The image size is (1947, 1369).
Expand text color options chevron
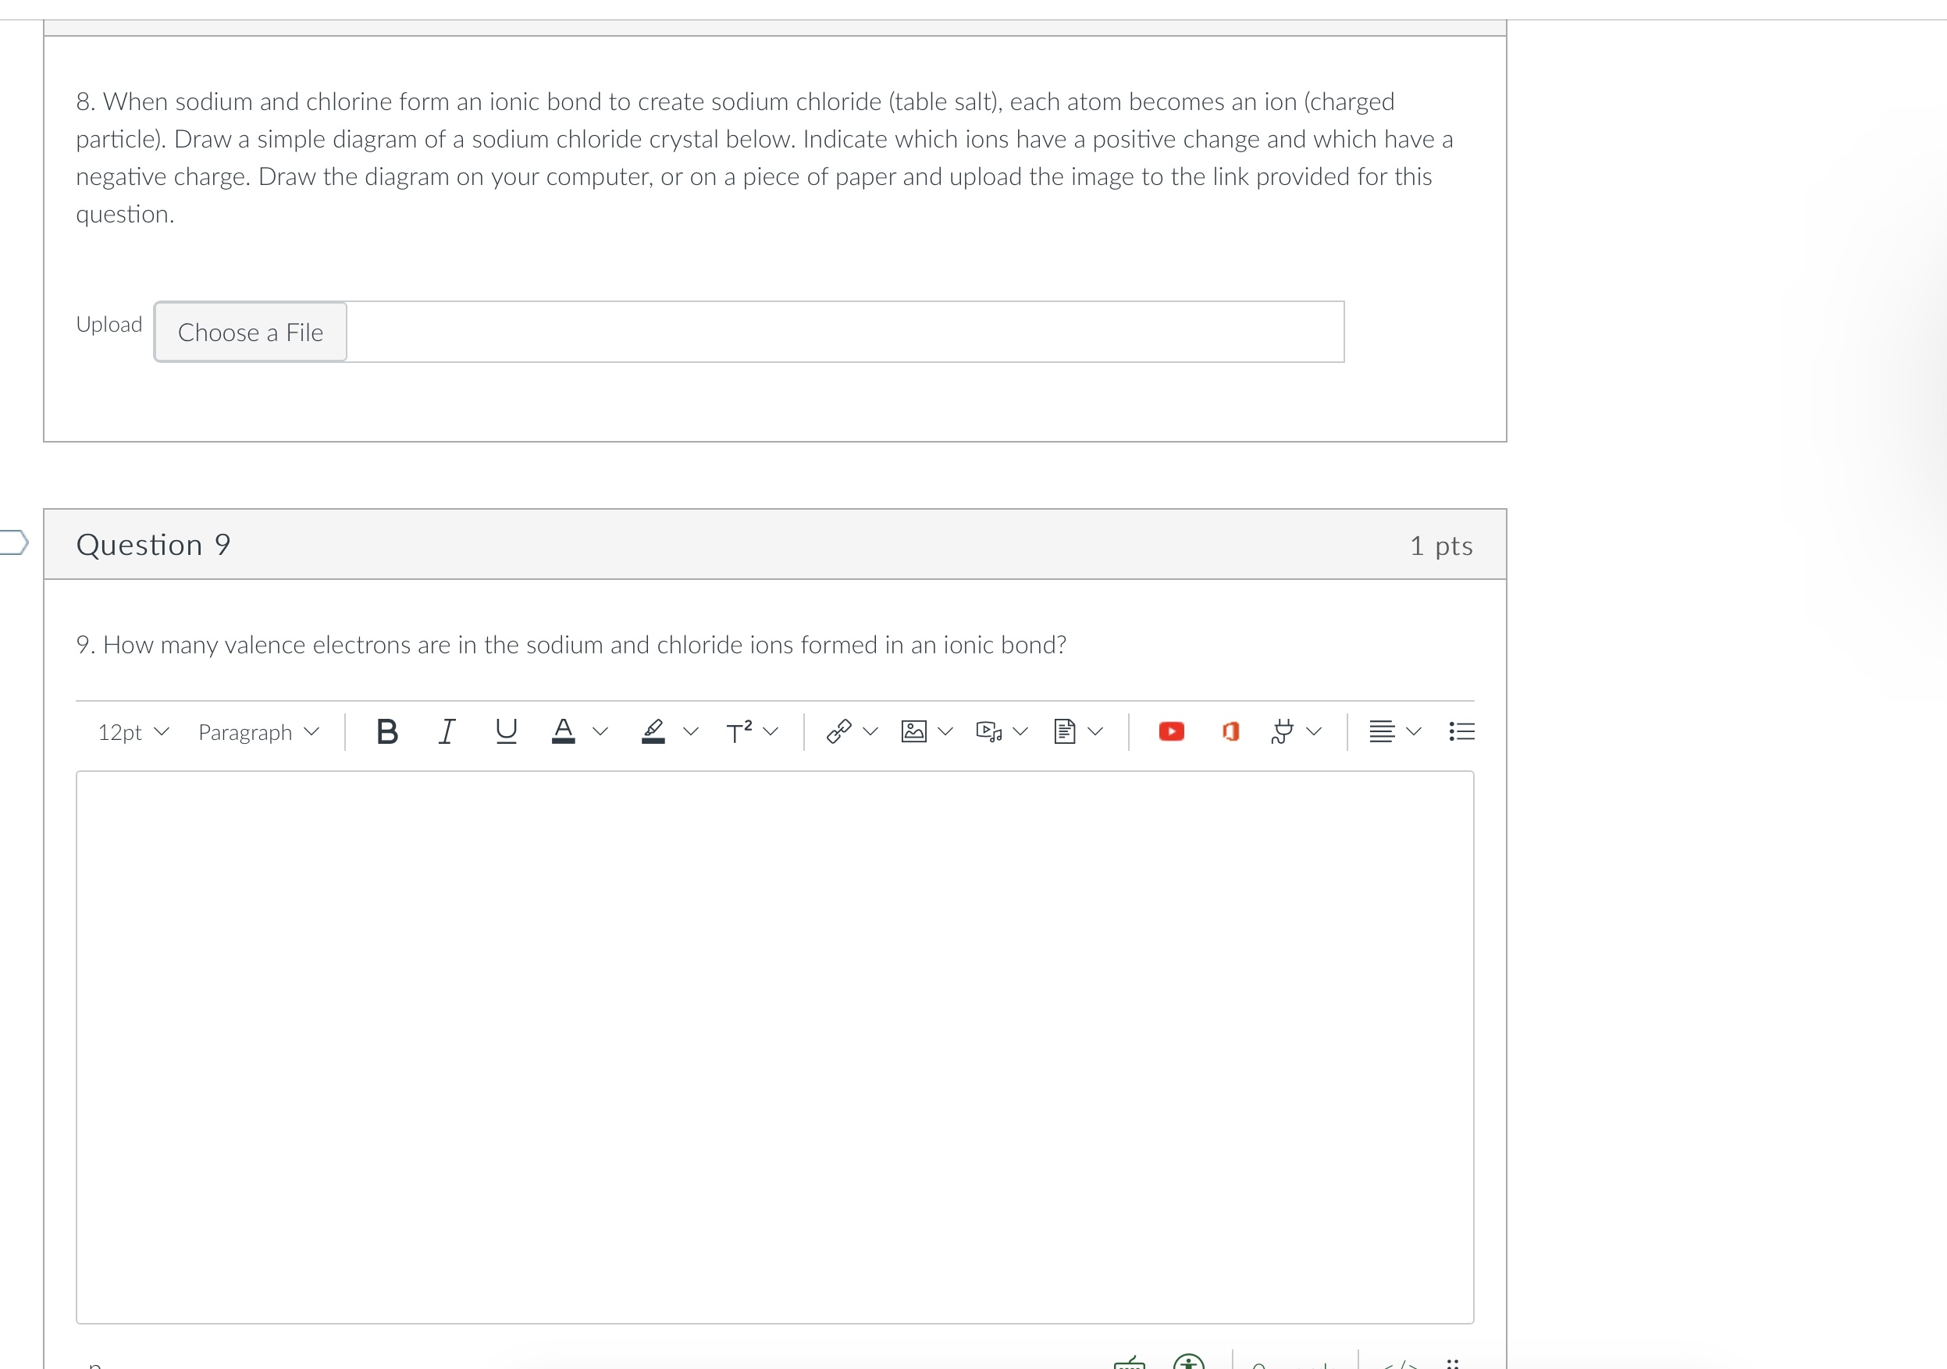click(x=600, y=731)
